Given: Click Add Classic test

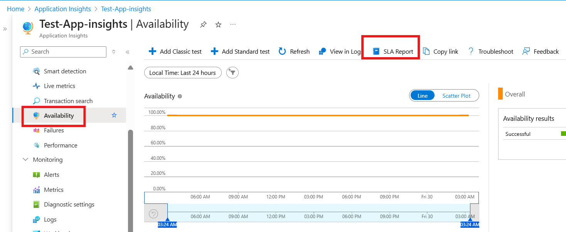Looking at the screenshot, I should (175, 51).
